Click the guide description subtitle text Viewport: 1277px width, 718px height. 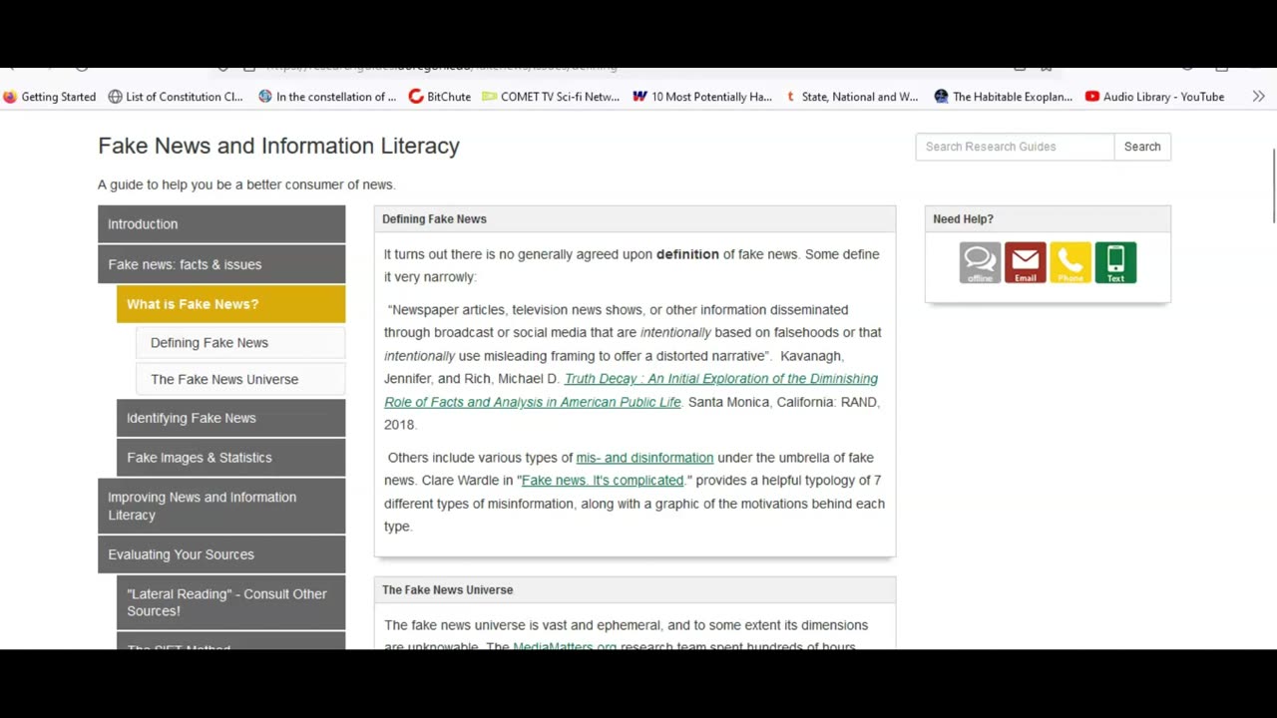(x=246, y=184)
